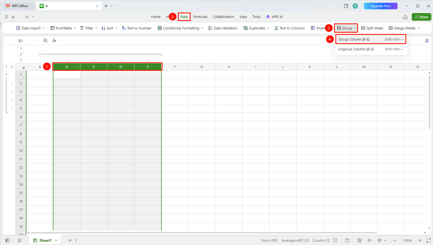
Task: Open the hamburger main menu
Action: click(6, 17)
